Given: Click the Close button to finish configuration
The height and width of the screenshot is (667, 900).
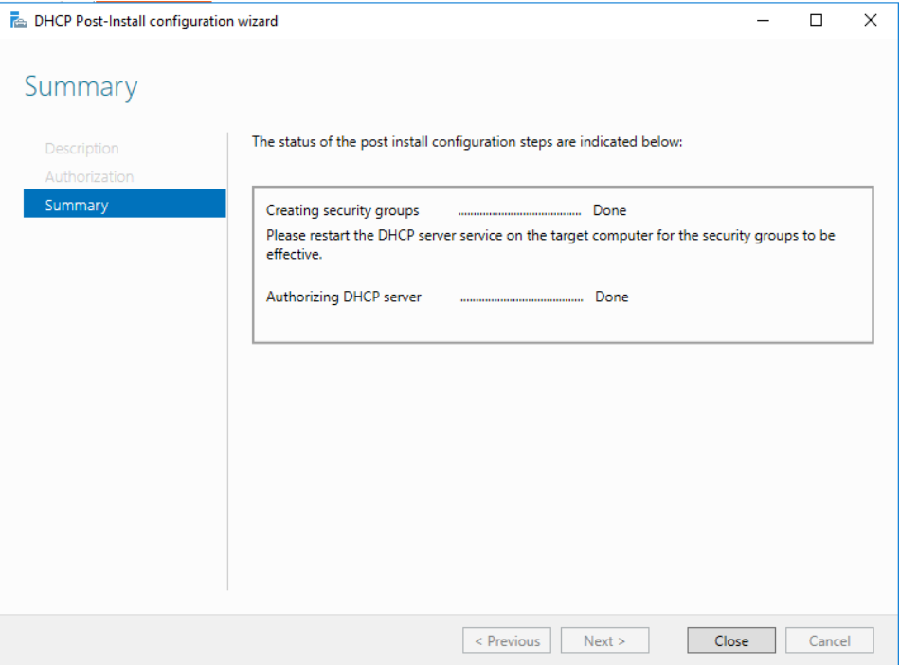Looking at the screenshot, I should [x=730, y=640].
